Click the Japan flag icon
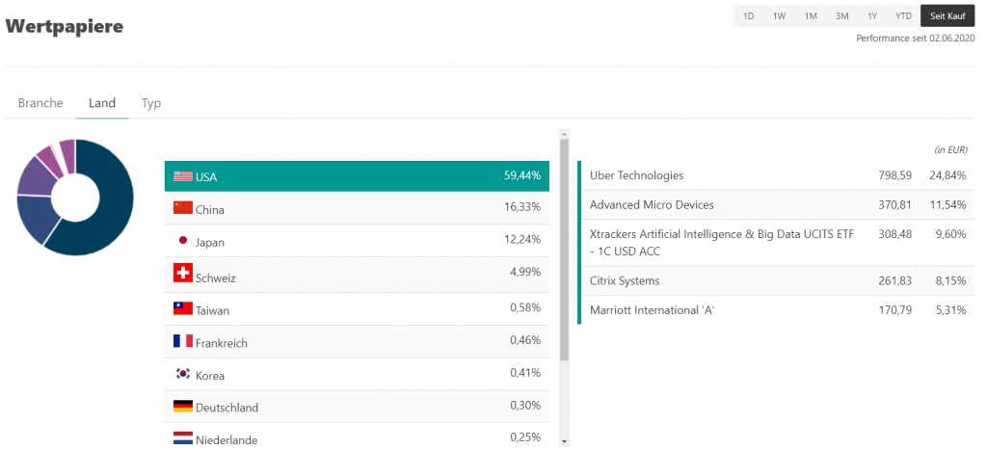 point(183,241)
